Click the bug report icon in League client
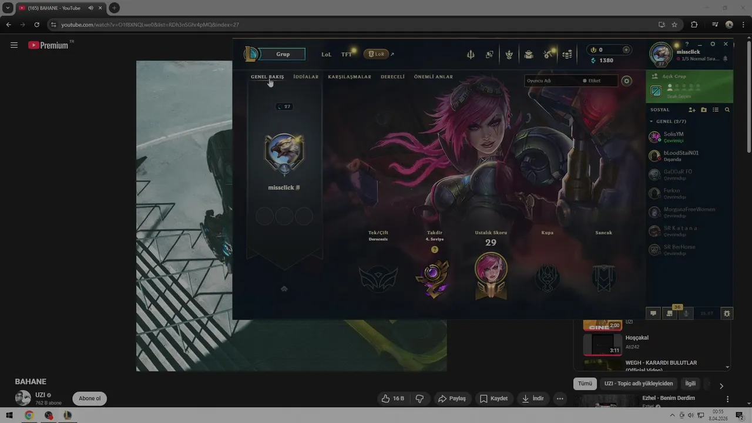This screenshot has height=423, width=752. coord(727,314)
